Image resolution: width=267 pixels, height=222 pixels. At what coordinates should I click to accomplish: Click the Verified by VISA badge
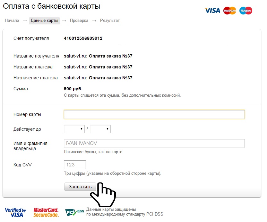pos(15,212)
